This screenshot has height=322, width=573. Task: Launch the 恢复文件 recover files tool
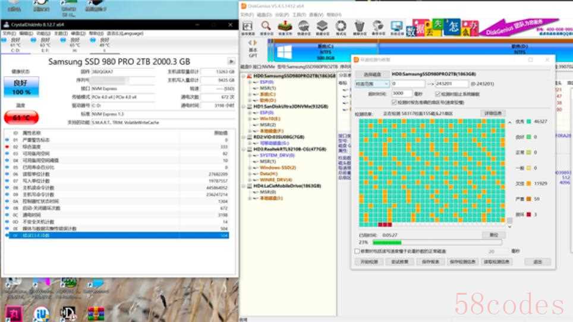pyautogui.click(x=285, y=27)
